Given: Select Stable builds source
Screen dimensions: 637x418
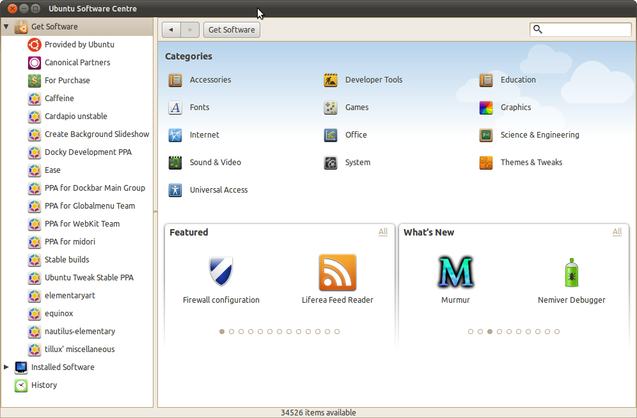Looking at the screenshot, I should pyautogui.click(x=77, y=259).
